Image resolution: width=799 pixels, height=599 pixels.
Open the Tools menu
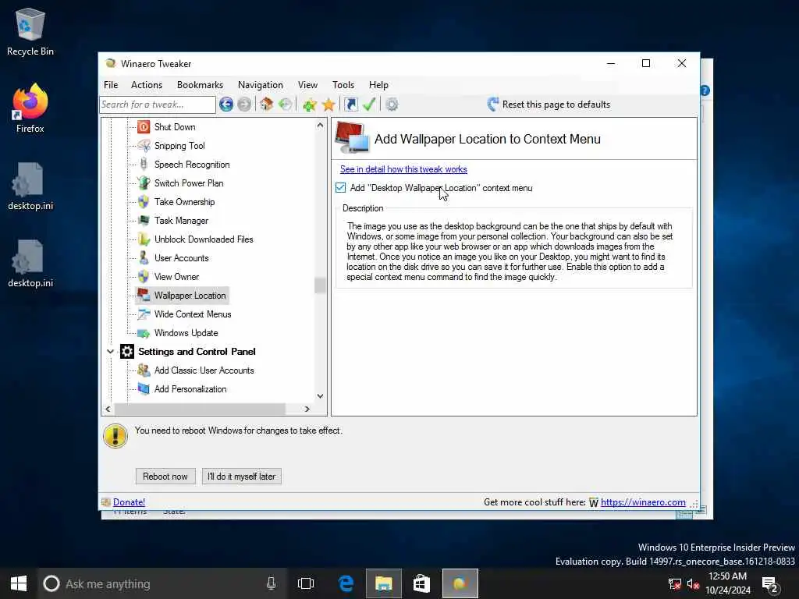pyautogui.click(x=343, y=85)
